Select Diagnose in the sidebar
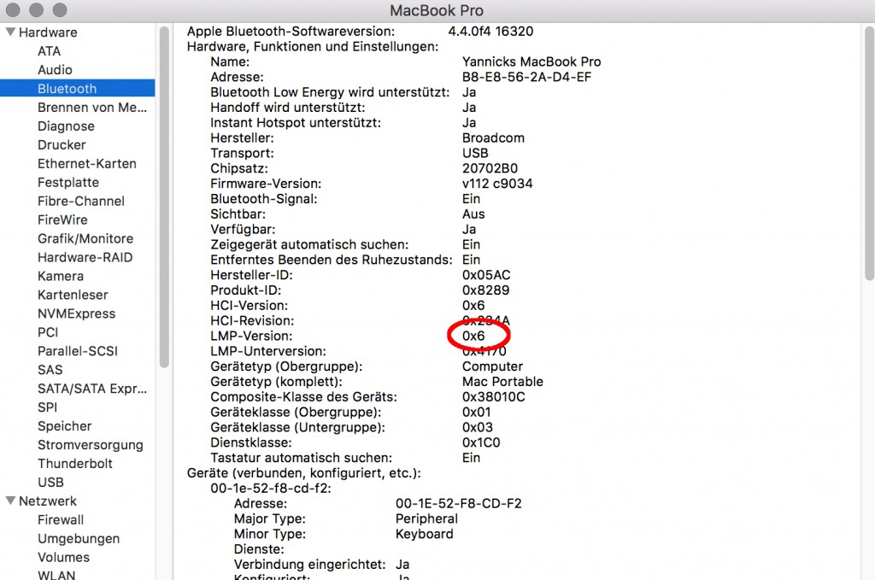Screen dimensions: 875x580 pyautogui.click(x=66, y=126)
